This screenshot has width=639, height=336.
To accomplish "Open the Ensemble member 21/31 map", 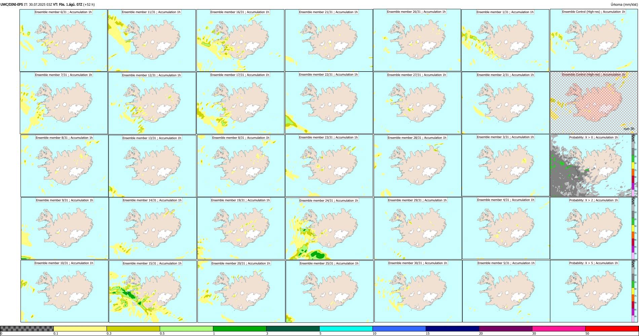I will 329,40.
